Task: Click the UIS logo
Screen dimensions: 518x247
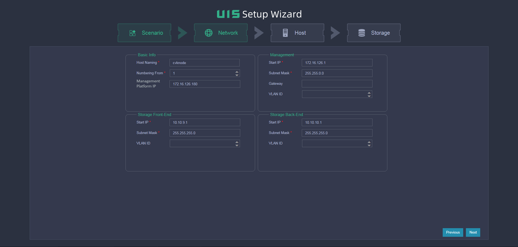Action: [x=228, y=14]
